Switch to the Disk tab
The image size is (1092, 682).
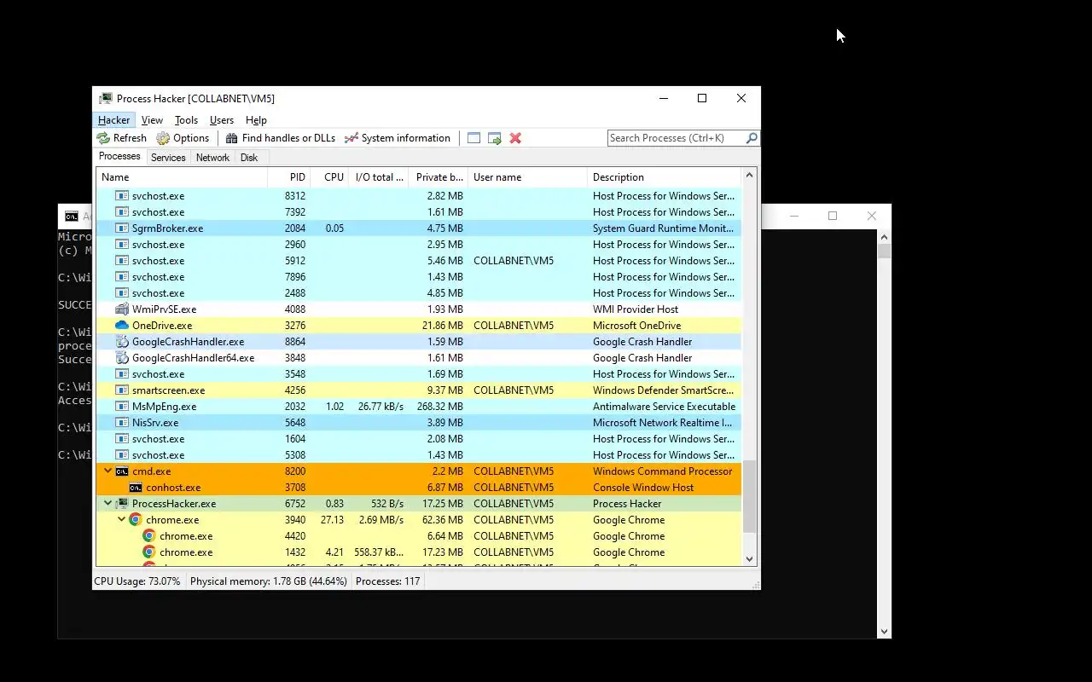(x=249, y=158)
